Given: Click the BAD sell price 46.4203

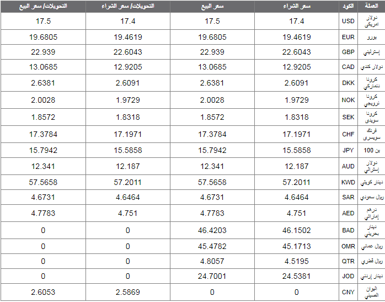Looking at the screenshot, I should pyautogui.click(x=212, y=230).
